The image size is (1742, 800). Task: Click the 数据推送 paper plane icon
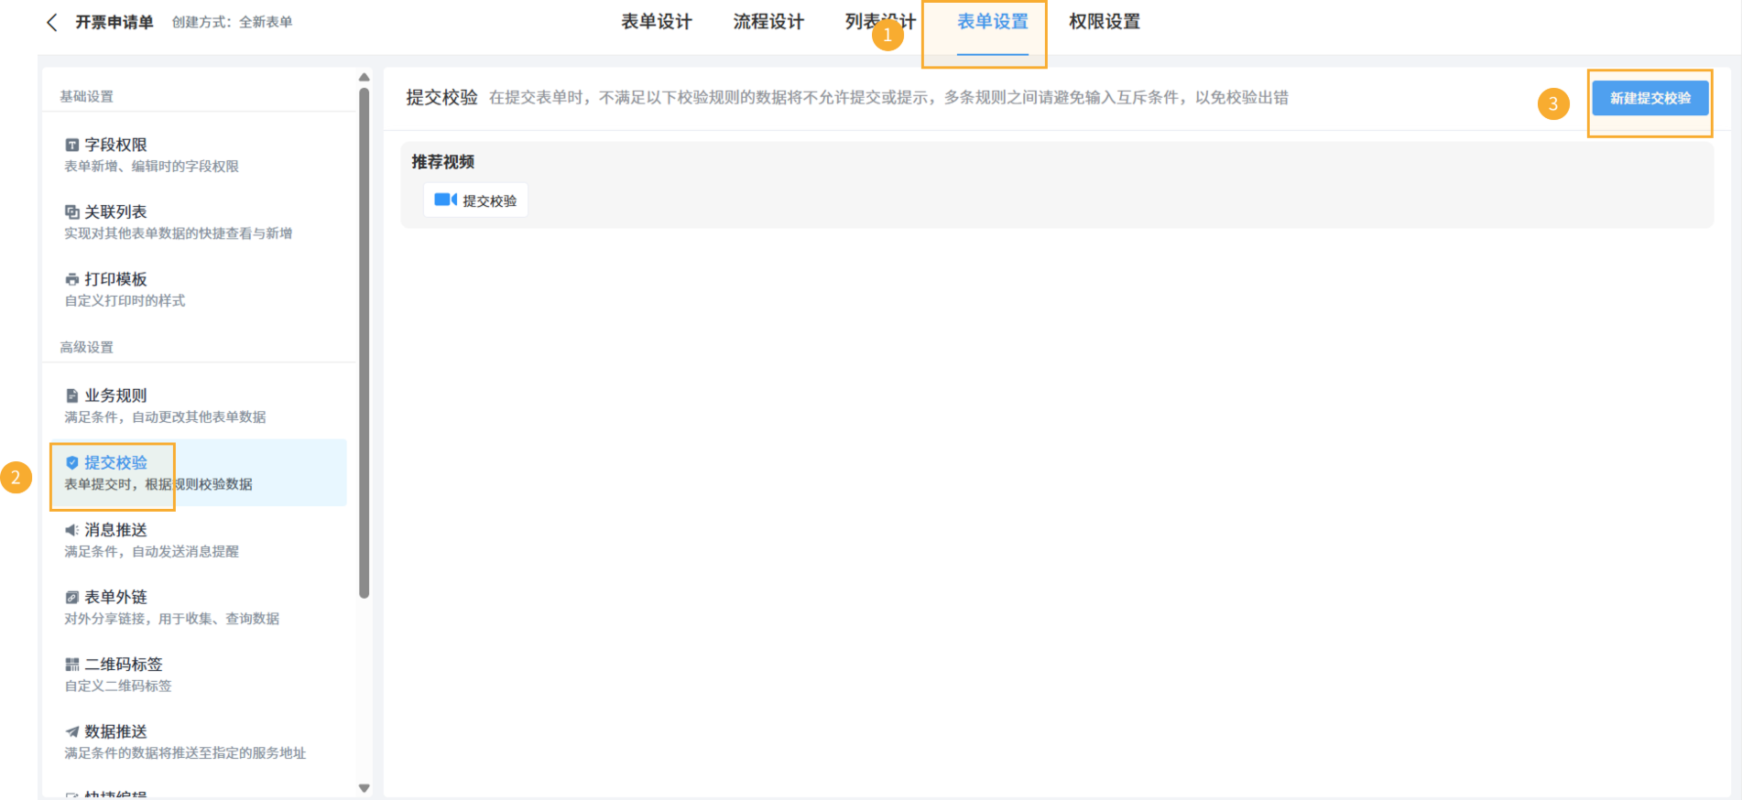[71, 731]
